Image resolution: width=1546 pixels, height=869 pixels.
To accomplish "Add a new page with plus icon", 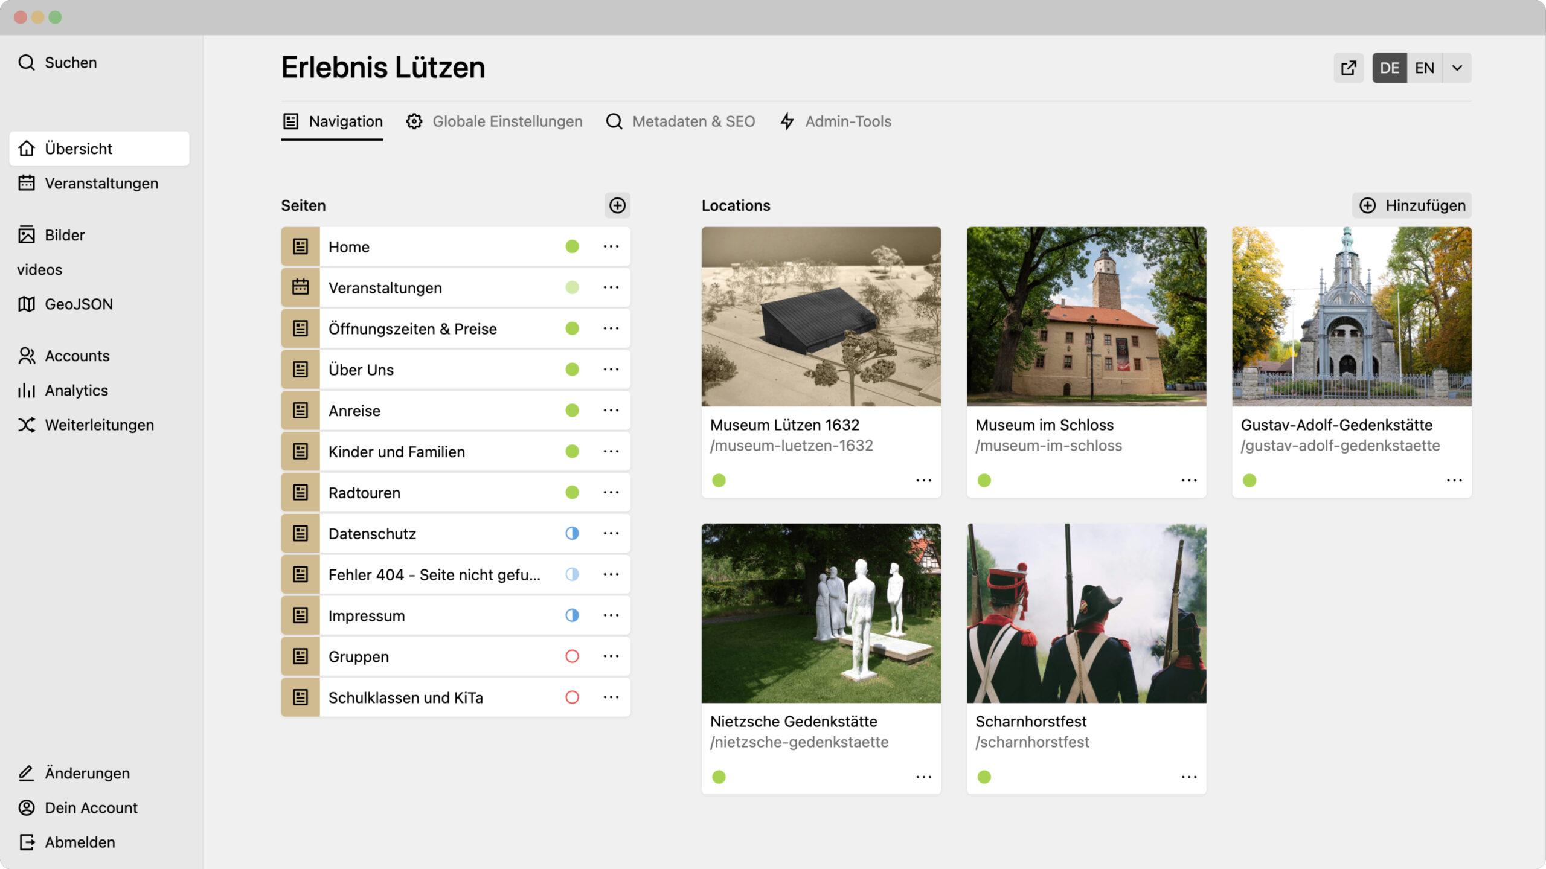I will tap(617, 205).
